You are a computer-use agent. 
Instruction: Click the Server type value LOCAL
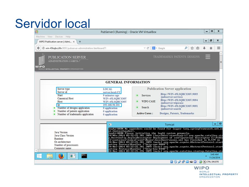coord(107,89)
